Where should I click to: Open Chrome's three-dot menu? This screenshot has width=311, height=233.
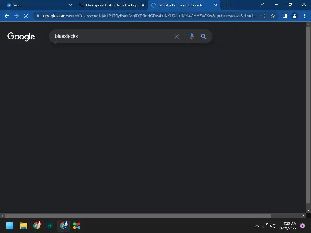(304, 16)
